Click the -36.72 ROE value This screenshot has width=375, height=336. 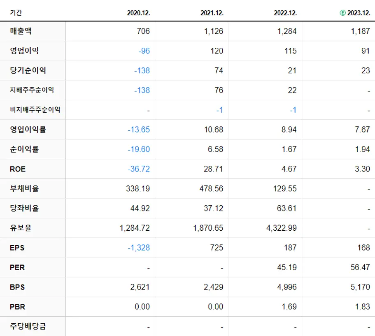pos(139,169)
